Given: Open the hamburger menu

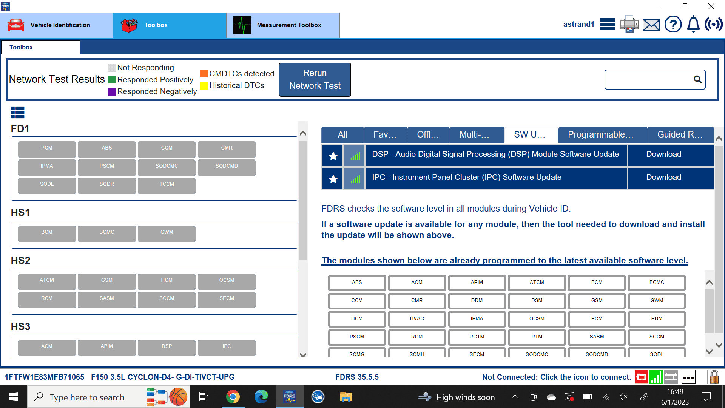Looking at the screenshot, I should click(608, 24).
